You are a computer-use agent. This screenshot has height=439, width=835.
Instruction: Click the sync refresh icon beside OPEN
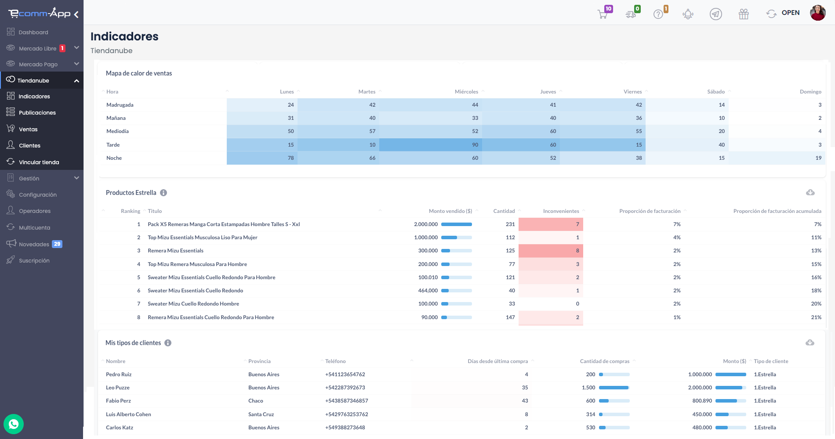(x=771, y=14)
